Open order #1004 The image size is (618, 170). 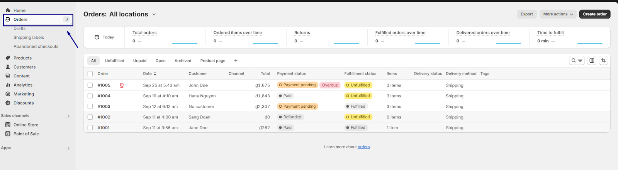104,96
